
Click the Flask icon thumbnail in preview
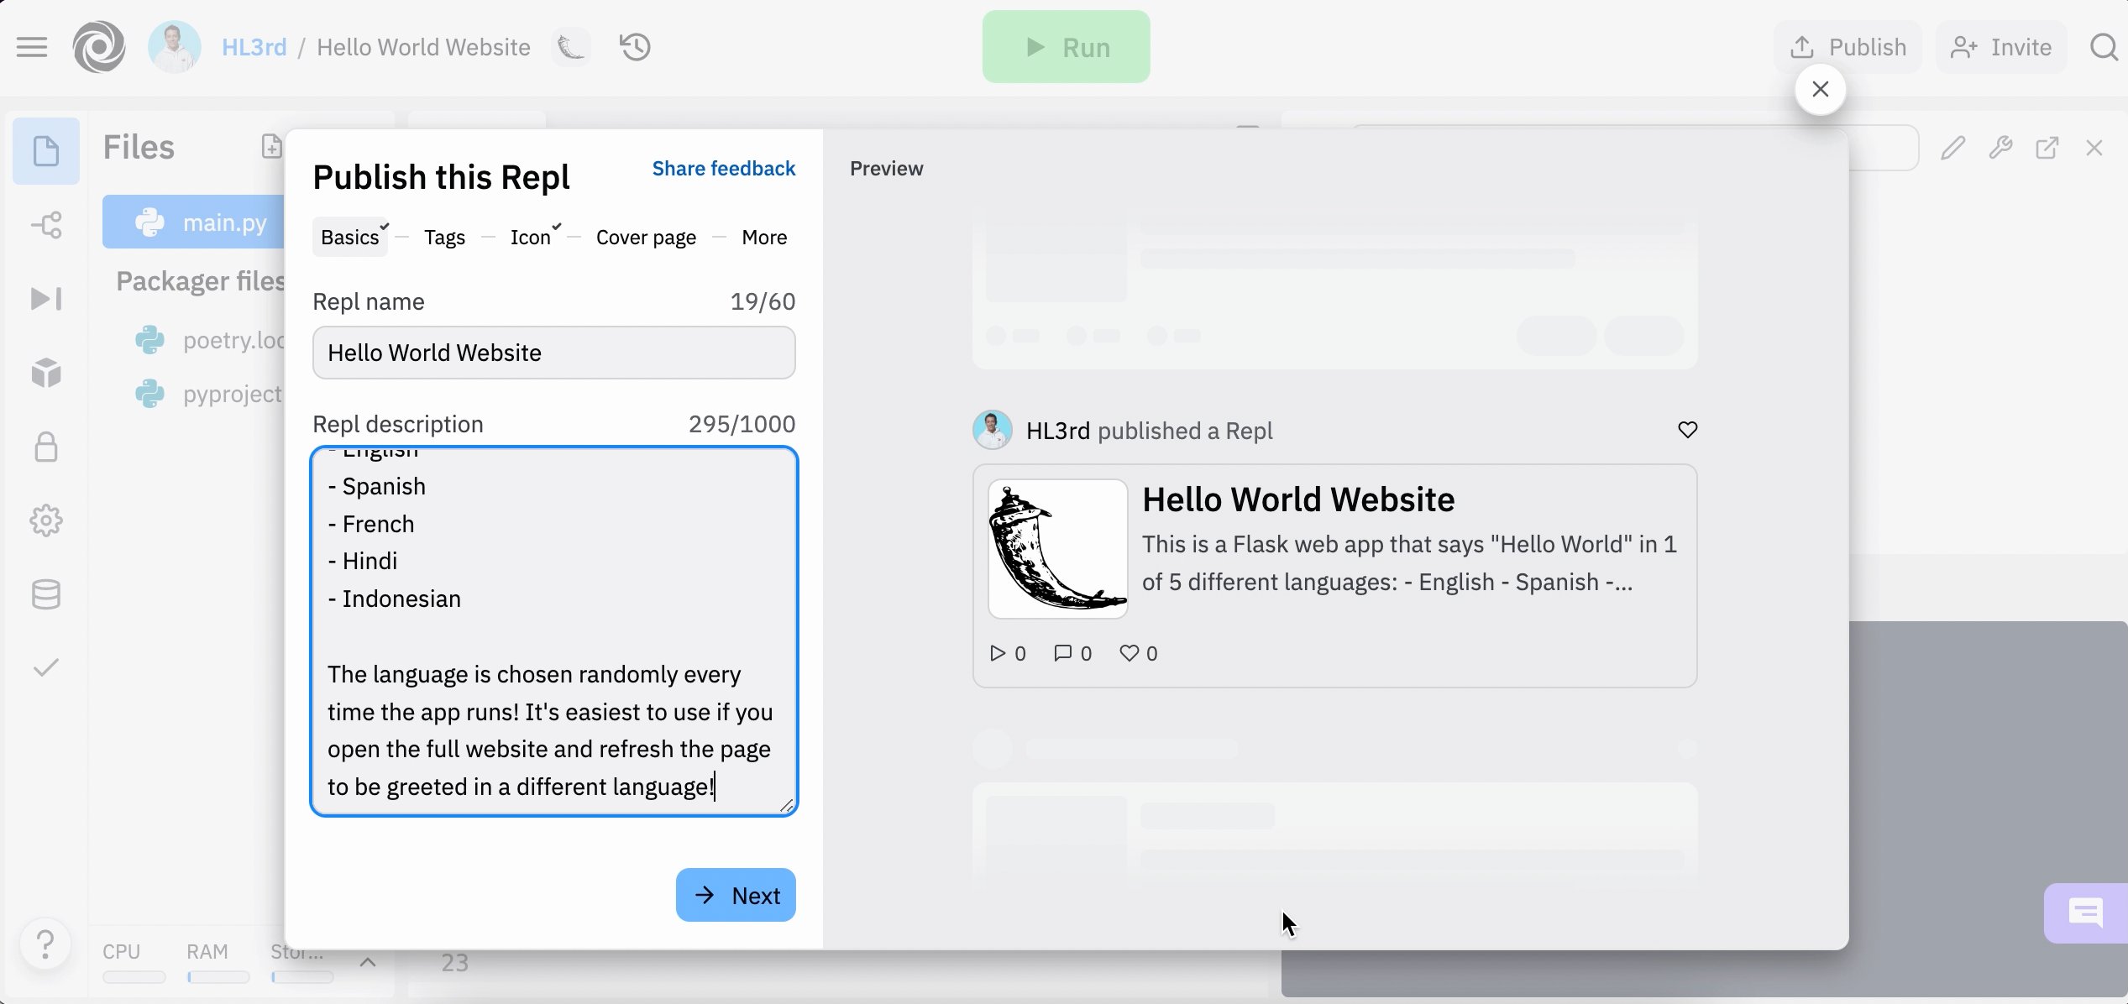(1057, 549)
